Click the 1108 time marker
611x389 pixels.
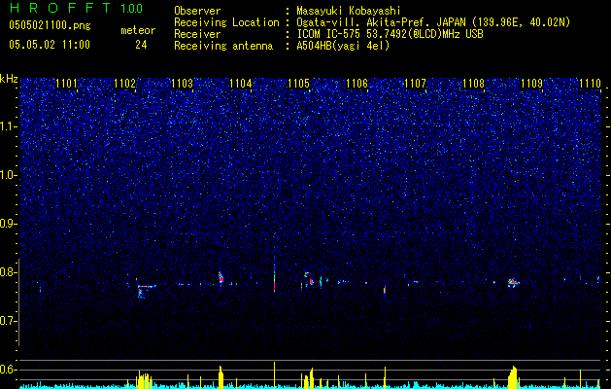click(x=473, y=83)
